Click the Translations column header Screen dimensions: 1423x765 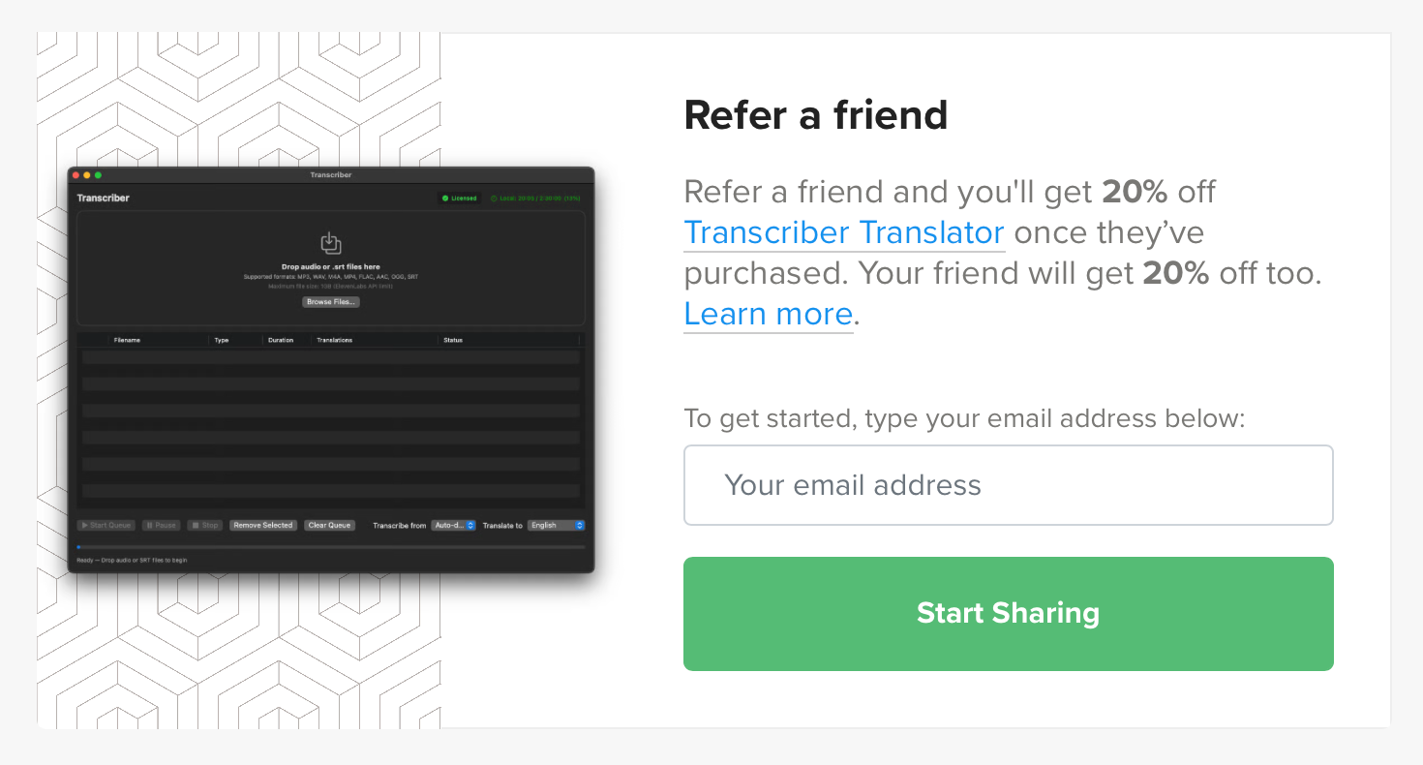click(x=335, y=340)
